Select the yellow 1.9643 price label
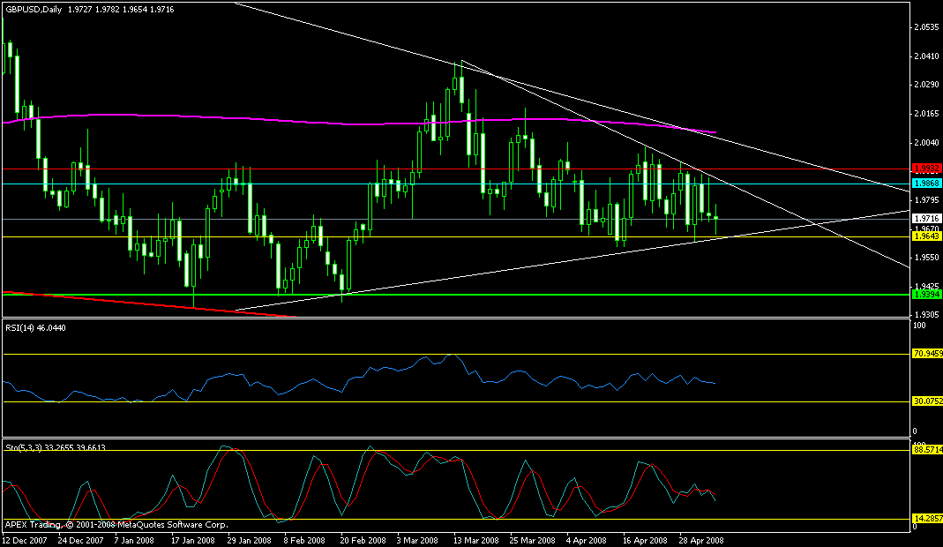This screenshot has height=547, width=943. click(x=924, y=236)
